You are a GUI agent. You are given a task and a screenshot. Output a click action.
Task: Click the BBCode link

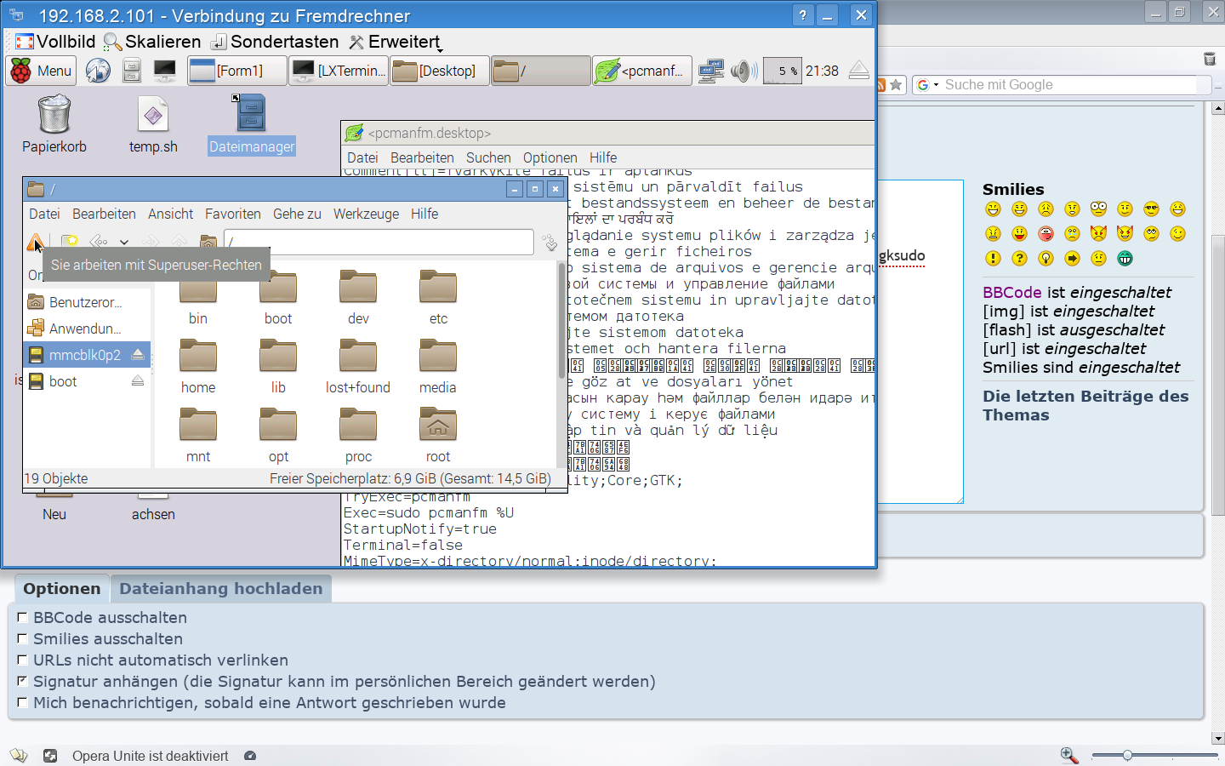pos(1011,292)
